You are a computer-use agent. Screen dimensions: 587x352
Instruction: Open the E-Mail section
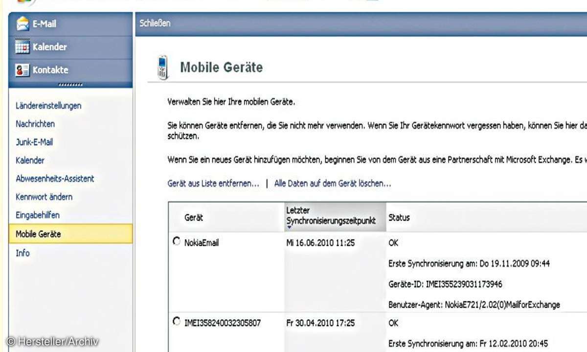pyautogui.click(x=70, y=23)
